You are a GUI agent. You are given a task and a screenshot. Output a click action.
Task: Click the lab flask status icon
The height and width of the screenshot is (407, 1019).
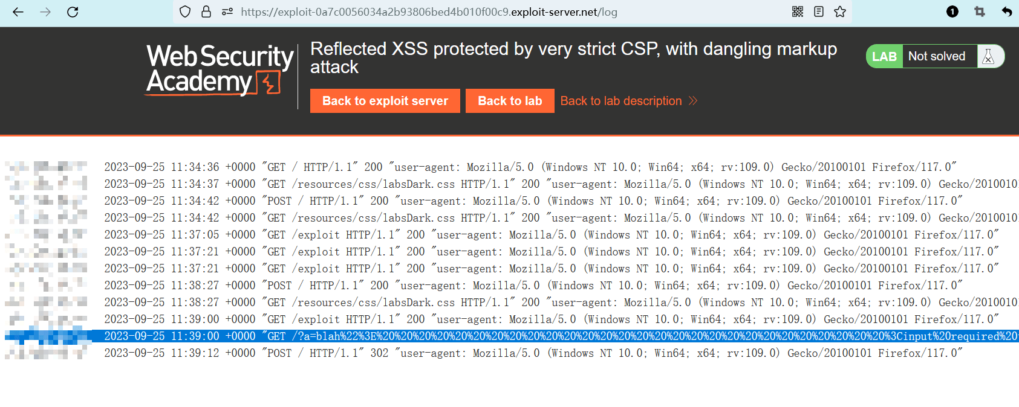click(x=989, y=56)
